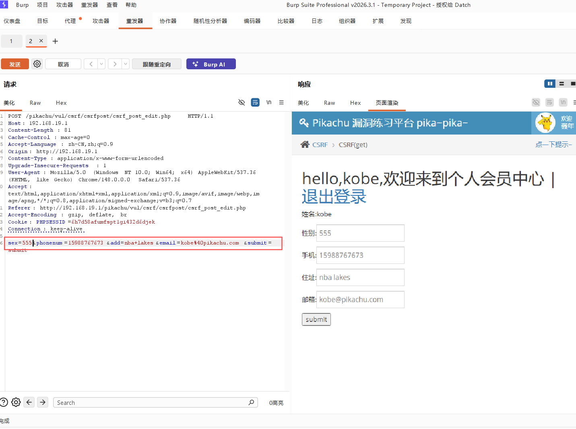Open request editor search settings gear
The image size is (576, 429).
tap(16, 402)
